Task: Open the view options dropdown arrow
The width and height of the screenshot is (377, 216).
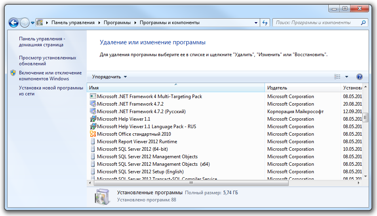Action: pyautogui.click(x=347, y=77)
